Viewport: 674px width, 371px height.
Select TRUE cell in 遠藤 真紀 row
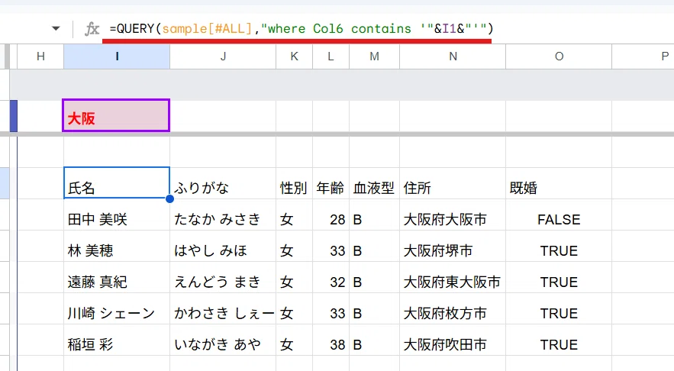coord(559,277)
